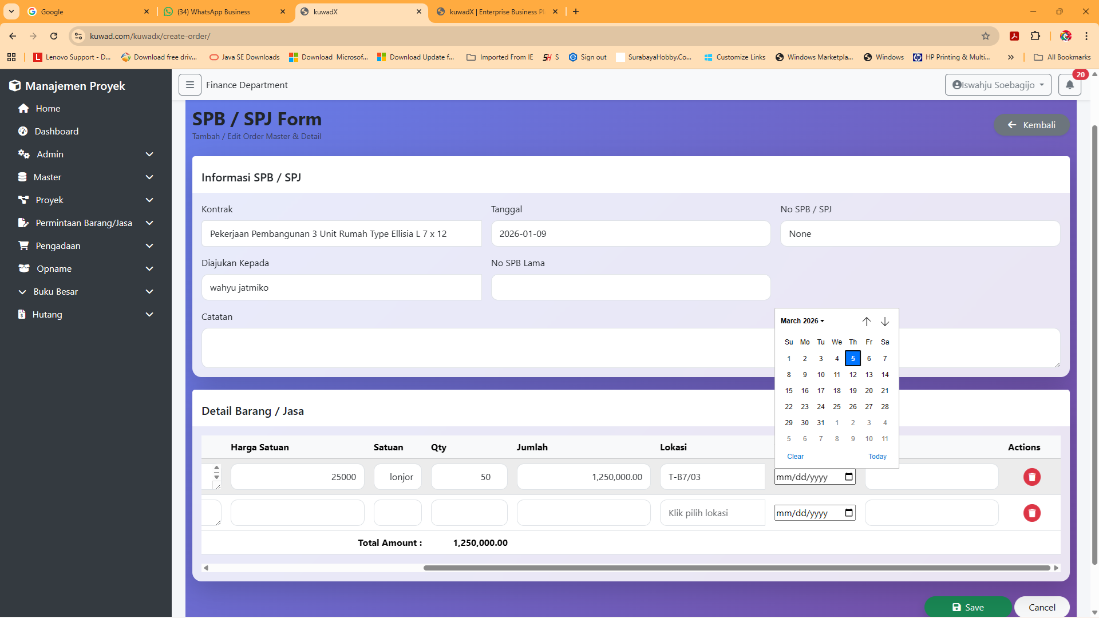Click the Opname box icon
The height and width of the screenshot is (618, 1099).
coord(24,269)
